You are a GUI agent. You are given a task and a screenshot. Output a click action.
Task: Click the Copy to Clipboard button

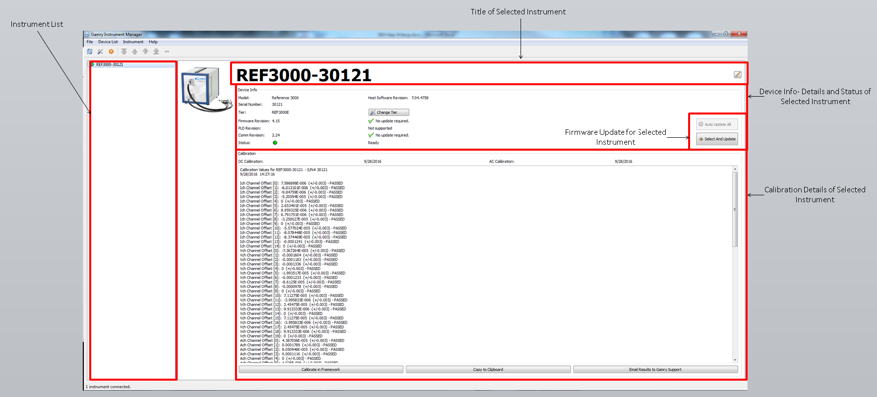[488, 369]
